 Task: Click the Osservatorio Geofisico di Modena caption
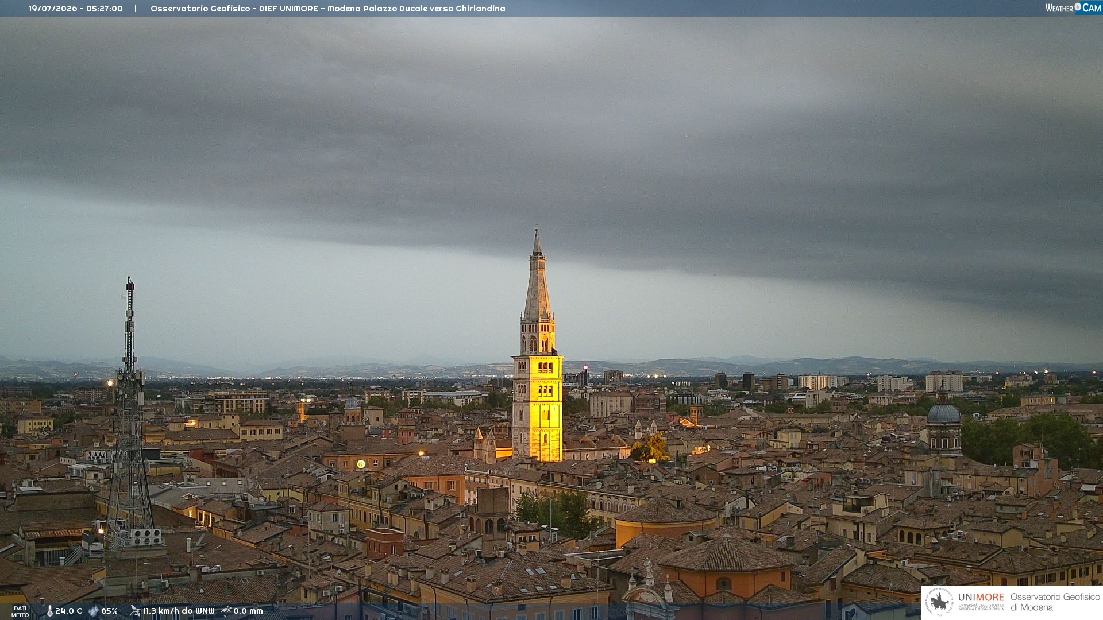pyautogui.click(x=1055, y=602)
